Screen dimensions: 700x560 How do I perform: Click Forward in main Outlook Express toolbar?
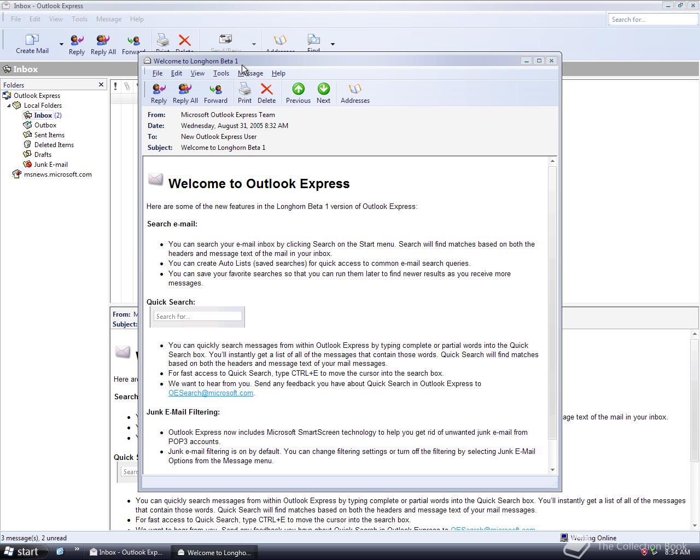(133, 45)
